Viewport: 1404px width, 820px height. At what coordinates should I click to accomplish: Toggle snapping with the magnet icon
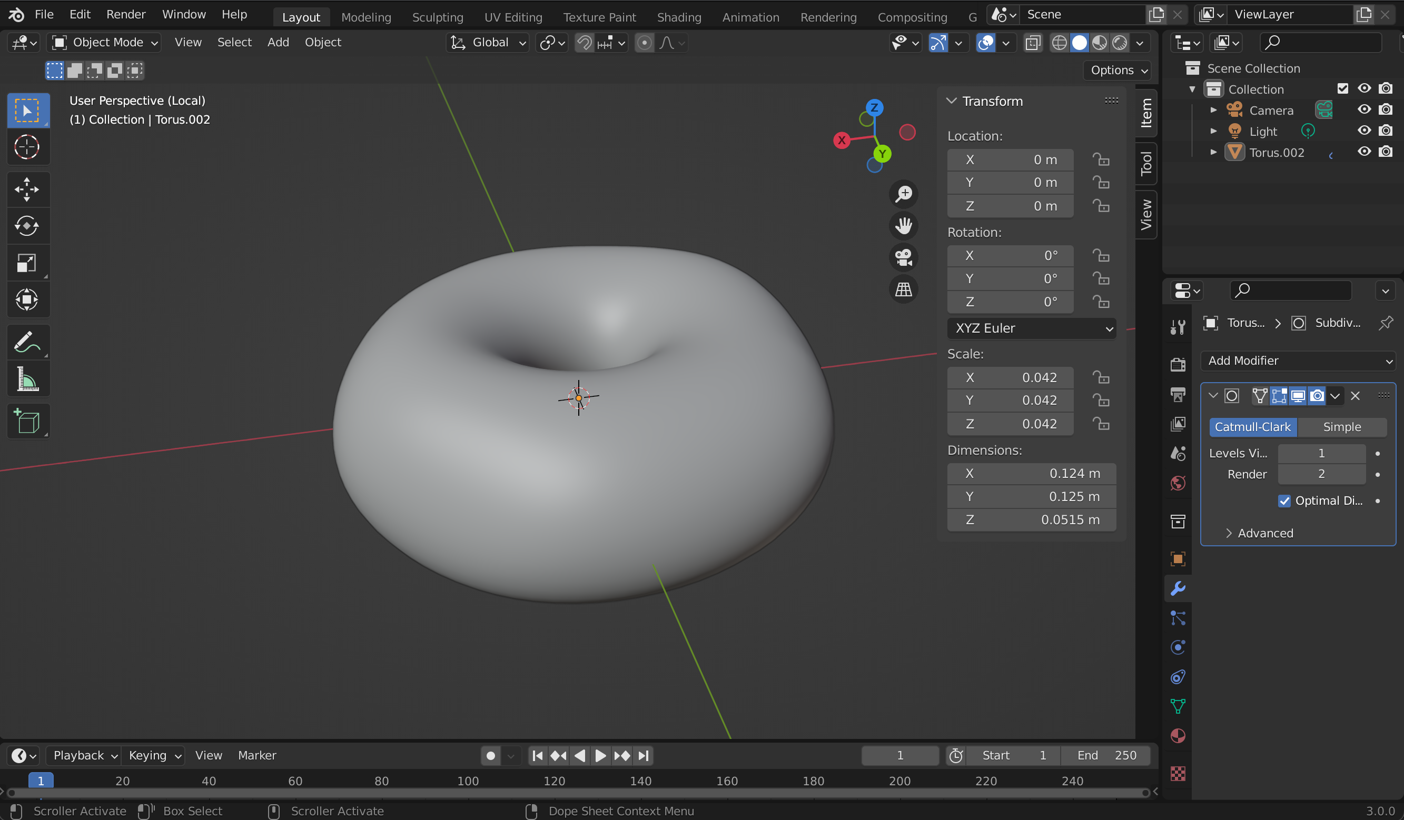tap(584, 42)
